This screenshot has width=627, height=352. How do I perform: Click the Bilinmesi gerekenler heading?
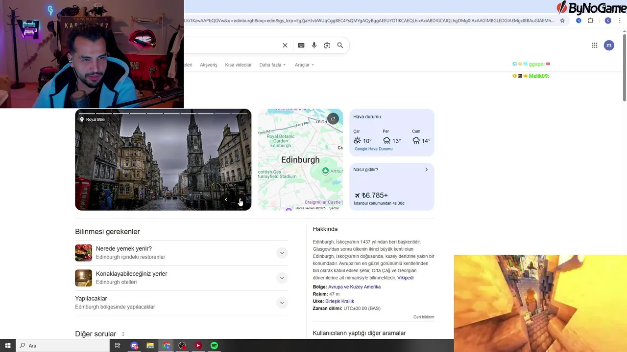(x=107, y=232)
